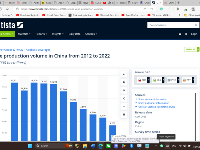Click Show sources information link
This screenshot has width=200, height=150.
coord(153,99)
